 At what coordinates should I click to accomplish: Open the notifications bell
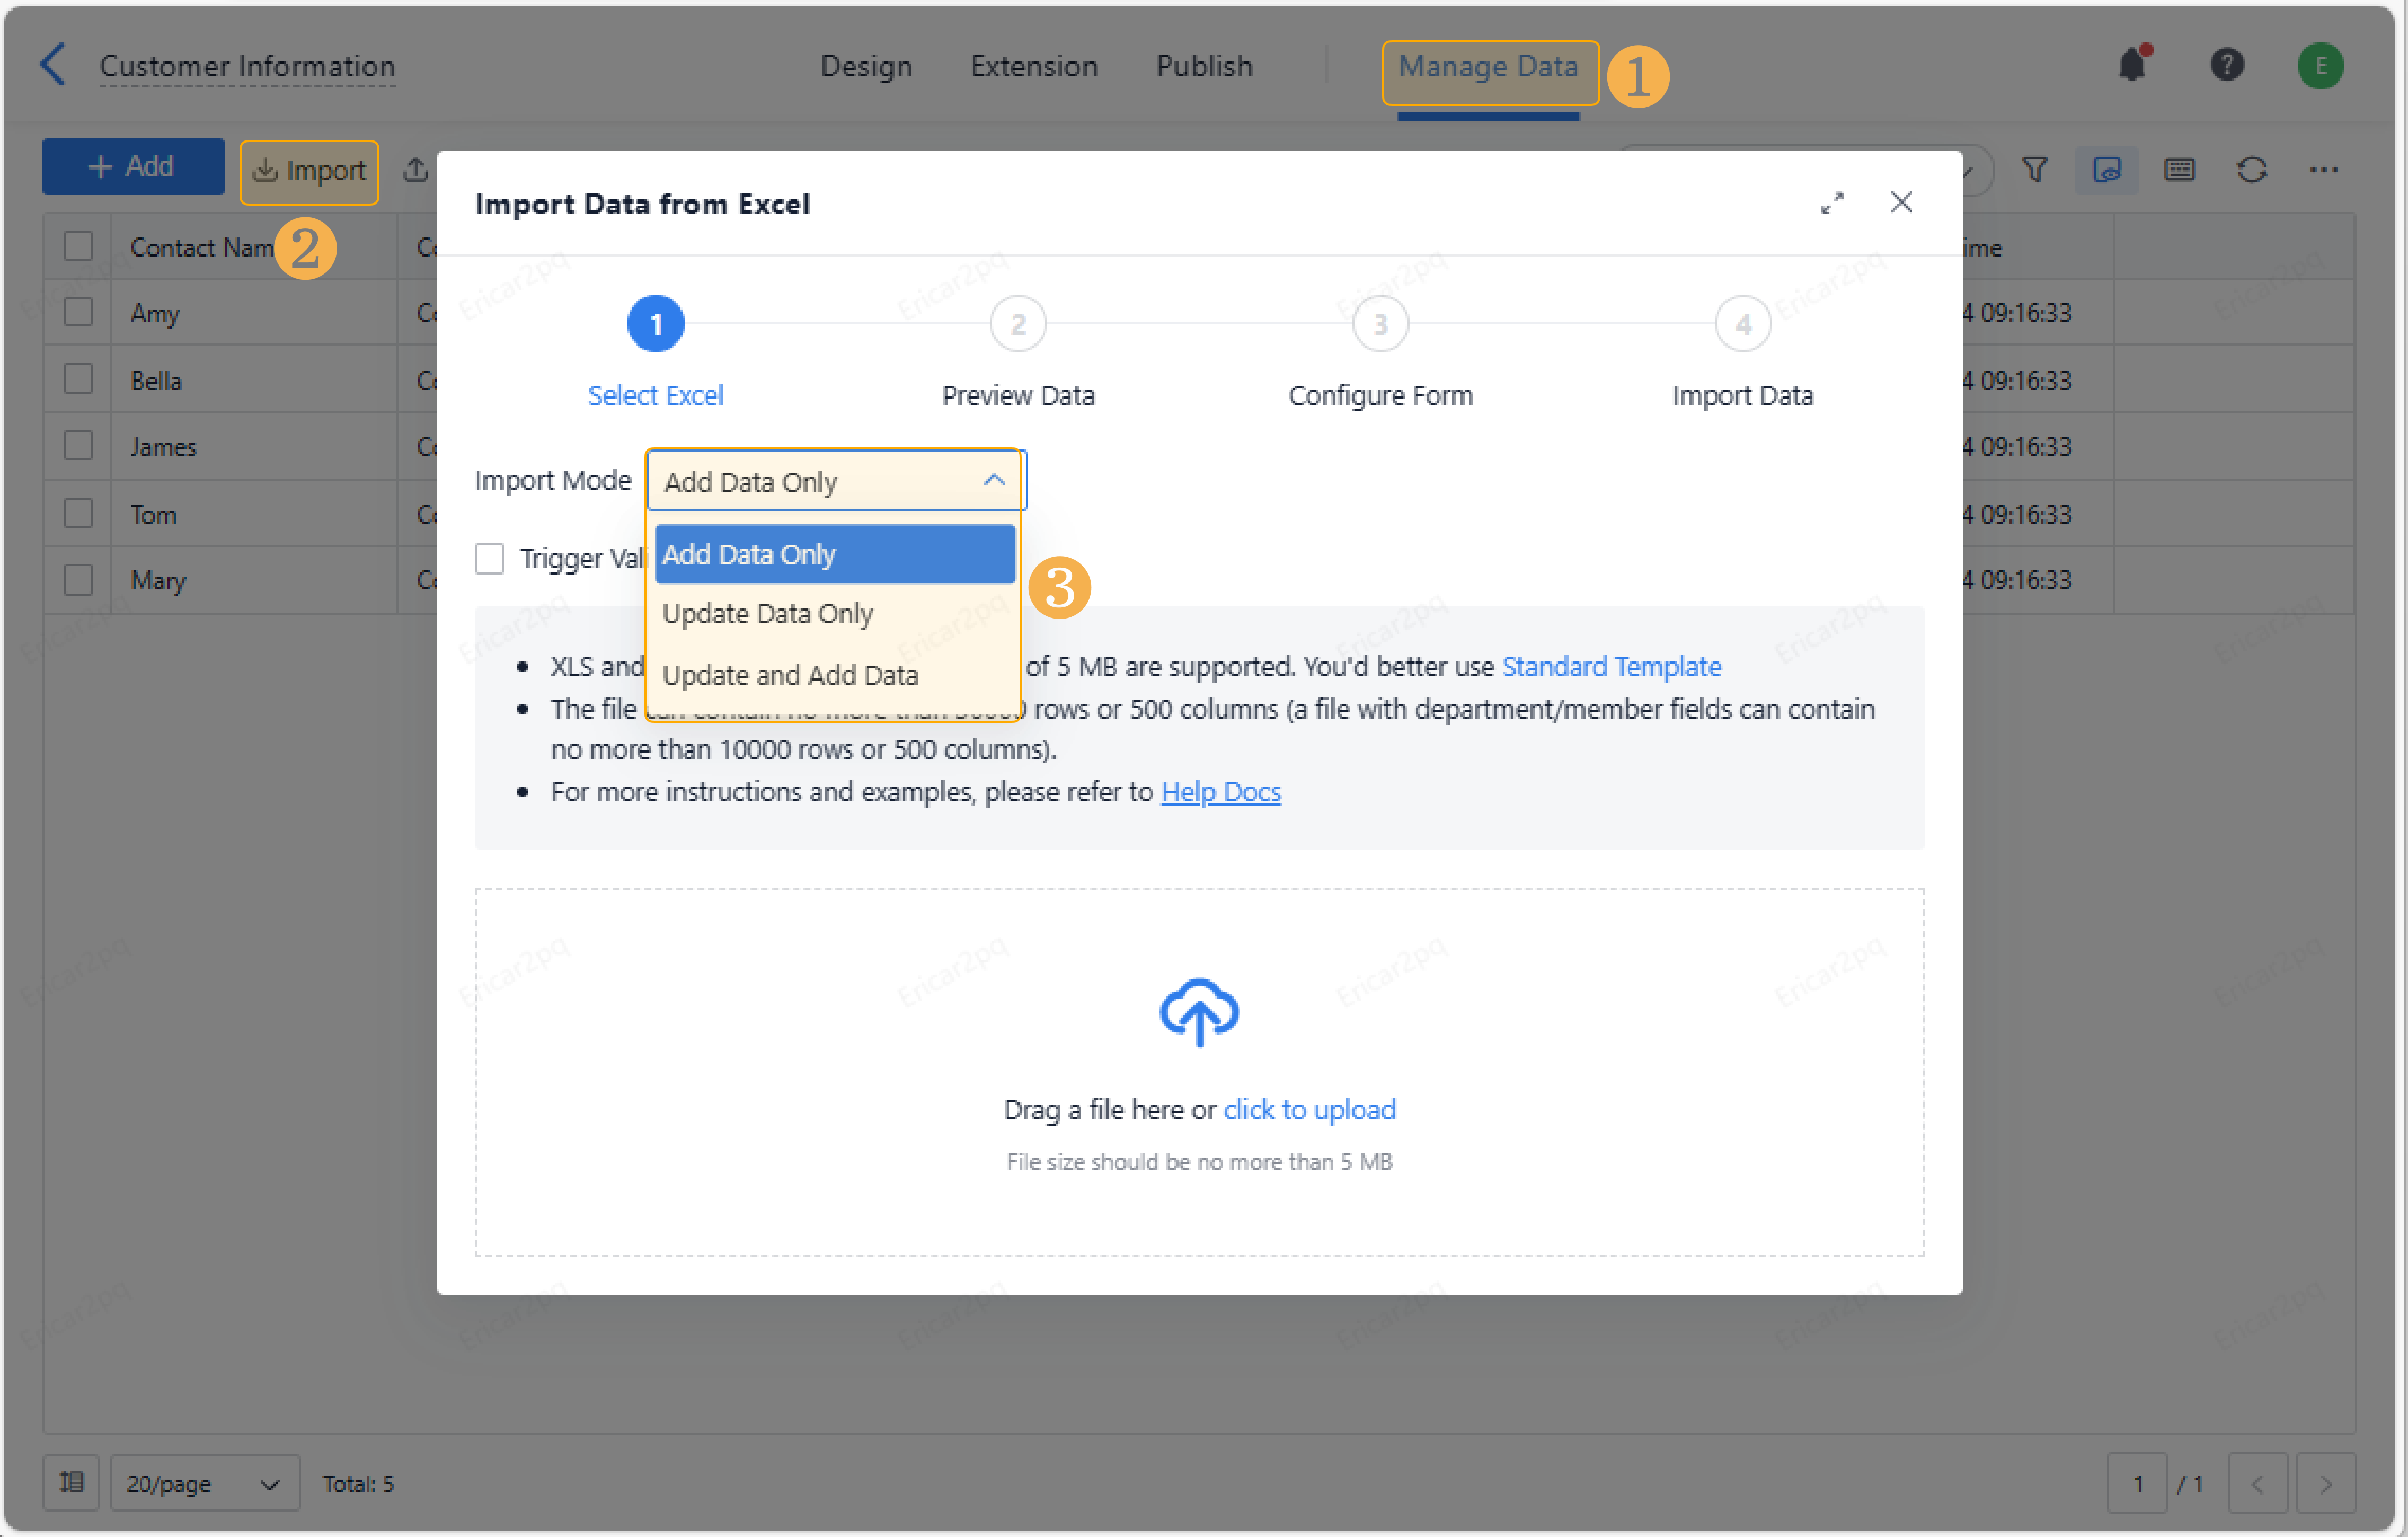coord(2131,65)
